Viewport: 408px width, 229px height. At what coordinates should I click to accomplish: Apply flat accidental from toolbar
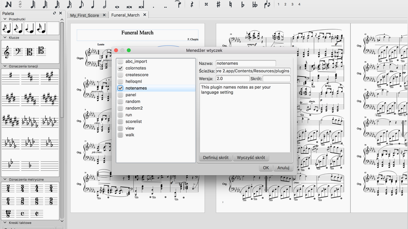[243, 4]
